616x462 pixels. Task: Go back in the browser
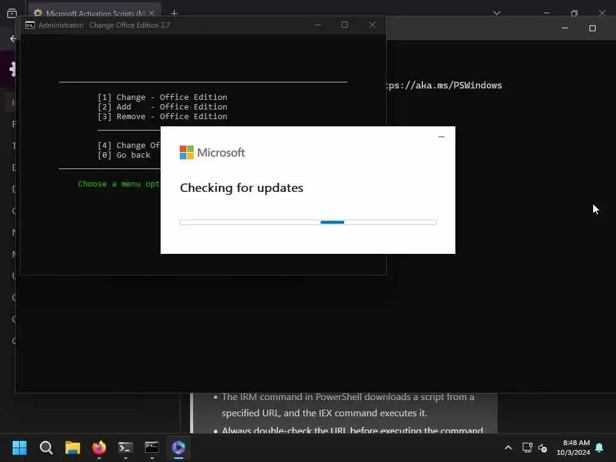pyautogui.click(x=13, y=38)
